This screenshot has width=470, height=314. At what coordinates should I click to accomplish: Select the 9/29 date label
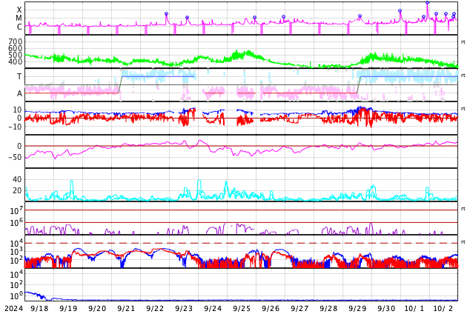pos(357,309)
